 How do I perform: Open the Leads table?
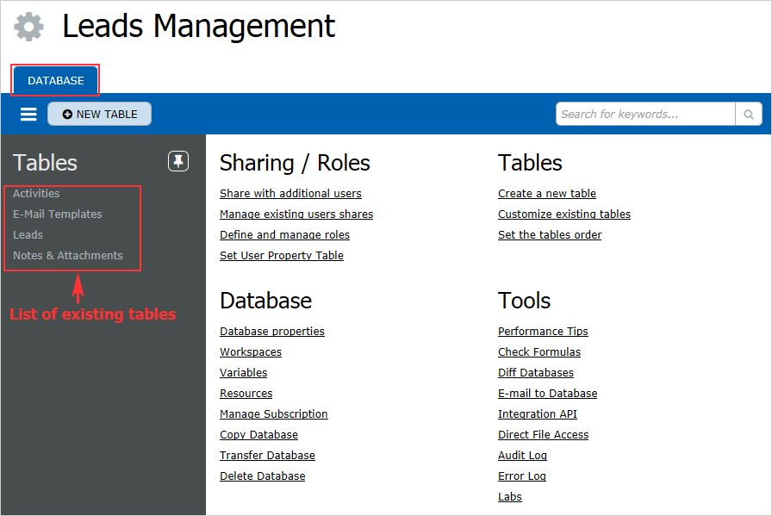click(x=28, y=235)
